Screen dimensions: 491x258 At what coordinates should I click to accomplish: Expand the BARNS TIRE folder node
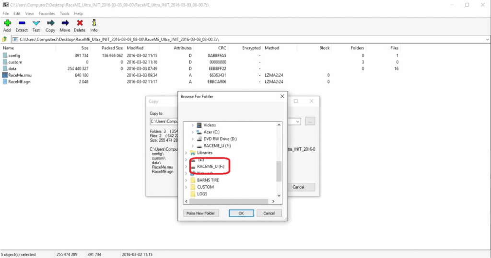(x=187, y=180)
